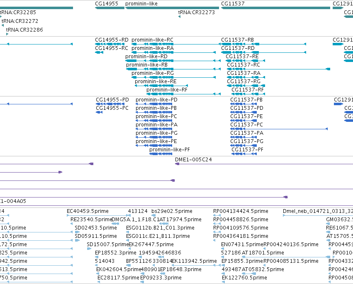Select protein prominin-like-PF
The height and width of the screenshot is (284, 353).
click(170, 150)
